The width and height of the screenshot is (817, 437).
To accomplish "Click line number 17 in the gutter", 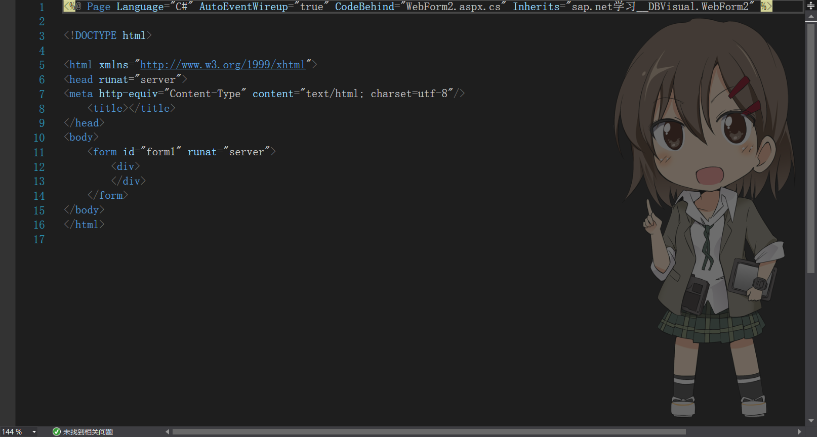I will click(39, 239).
